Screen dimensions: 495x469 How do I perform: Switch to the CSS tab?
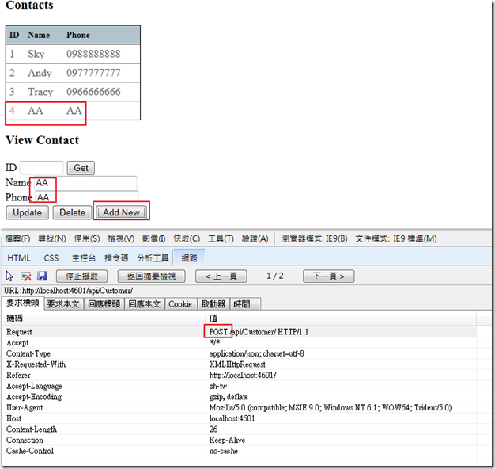[x=51, y=258]
